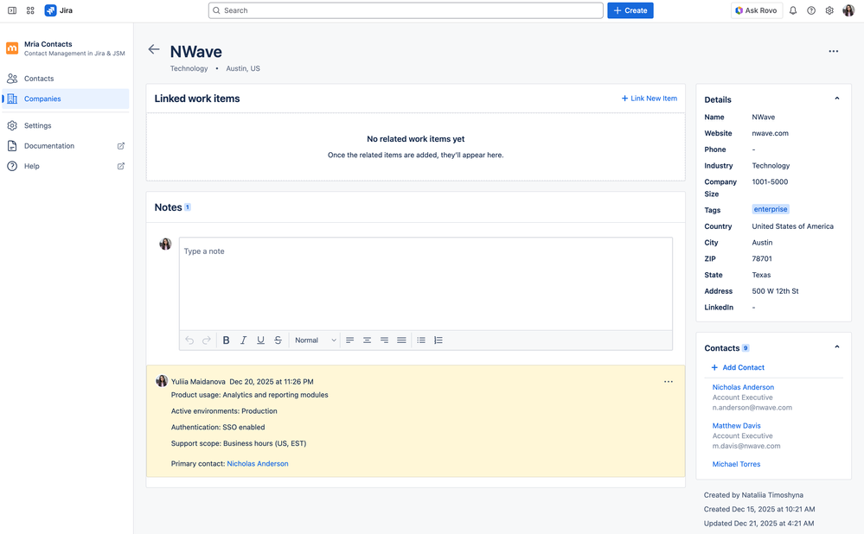Open Settings in the sidebar
The height and width of the screenshot is (534, 864).
(66, 125)
